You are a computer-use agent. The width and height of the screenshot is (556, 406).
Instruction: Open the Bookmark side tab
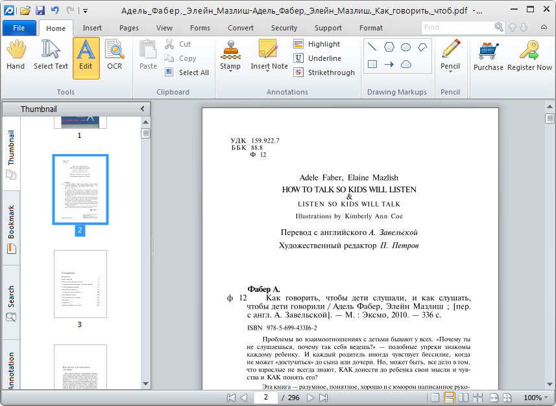coord(11,229)
